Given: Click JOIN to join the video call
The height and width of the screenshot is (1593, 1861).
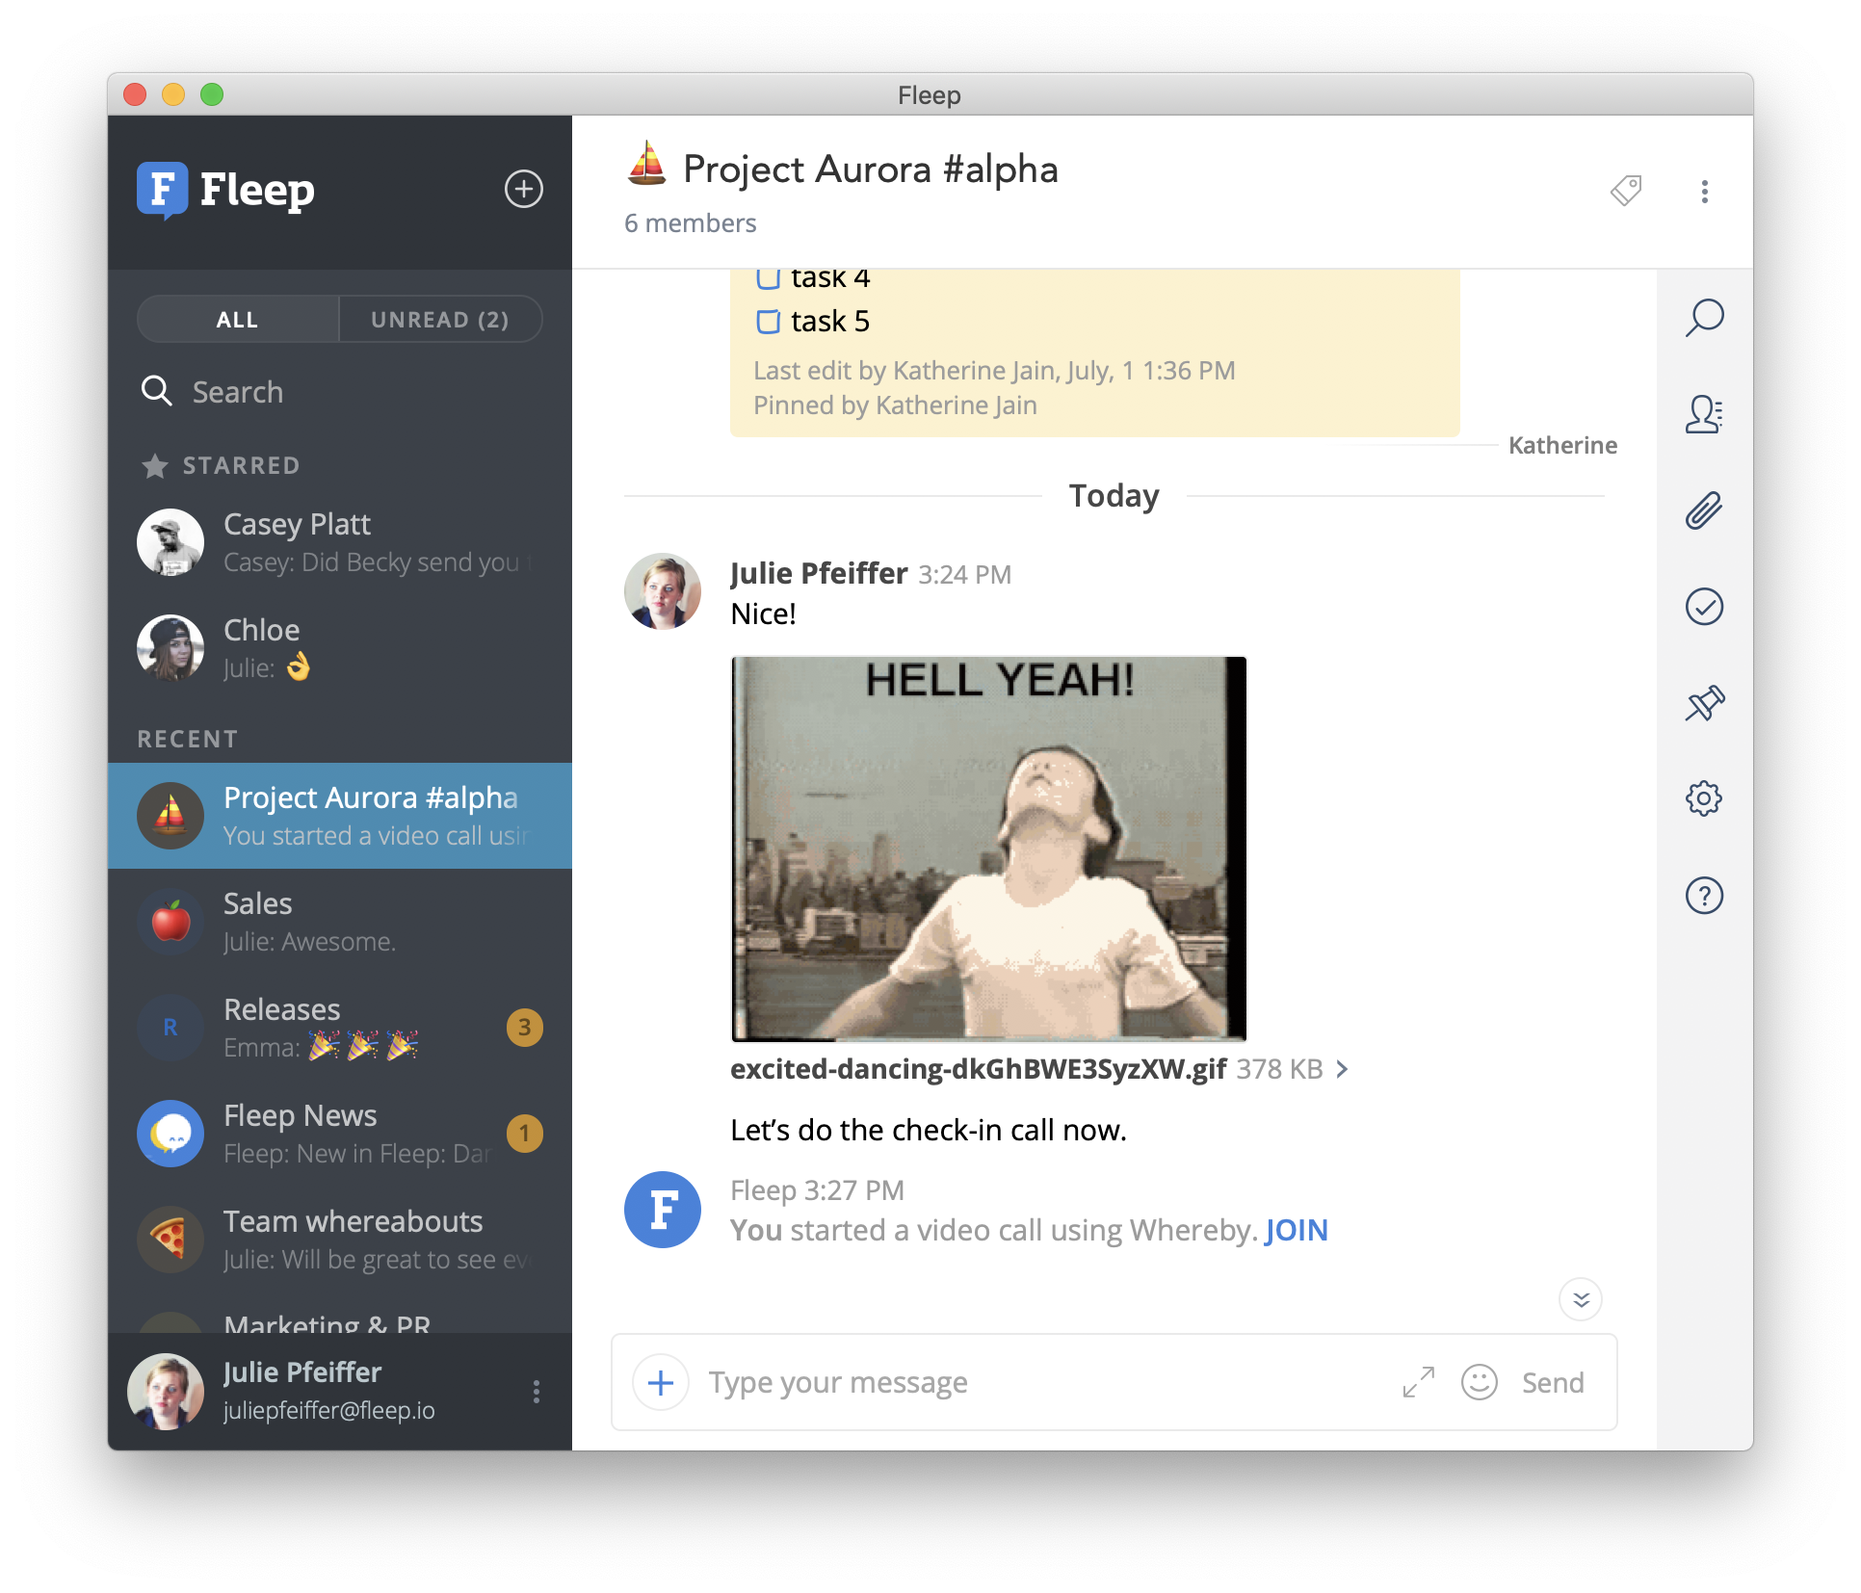Looking at the screenshot, I should 1296,1230.
